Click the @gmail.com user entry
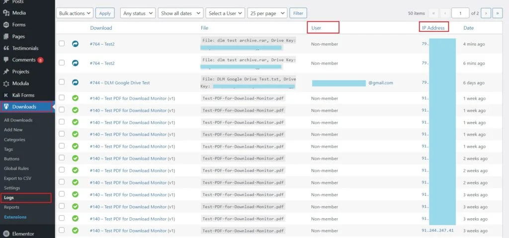Viewport: 509px width, 238px height. (380, 83)
